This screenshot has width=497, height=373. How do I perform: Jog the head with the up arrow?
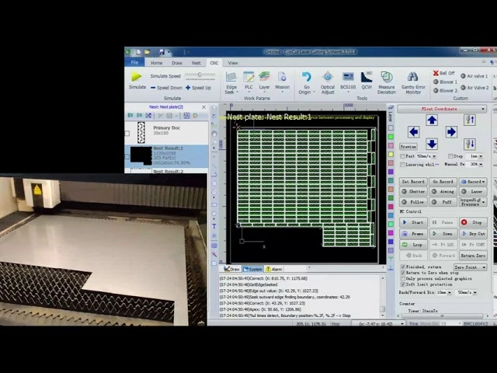click(432, 120)
